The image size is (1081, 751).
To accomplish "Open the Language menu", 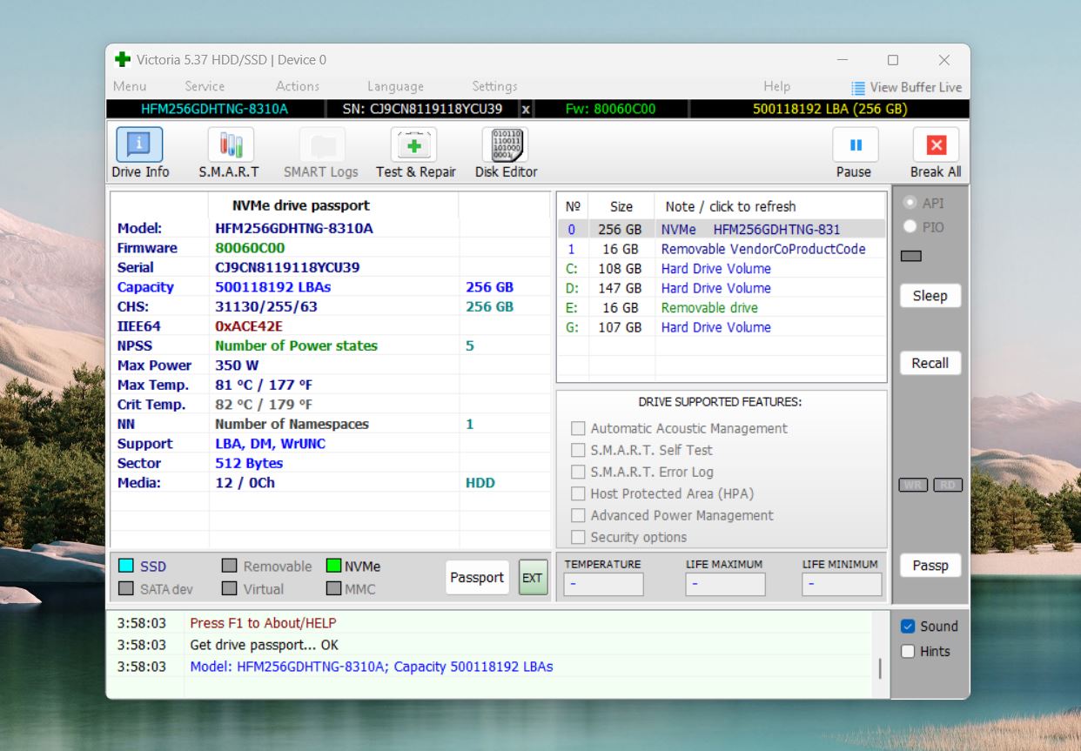I will click(395, 86).
